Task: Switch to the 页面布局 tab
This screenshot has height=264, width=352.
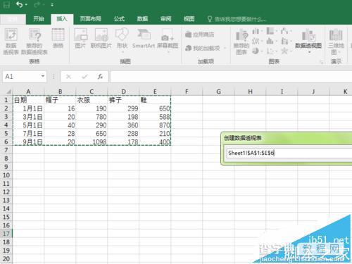Action: (90, 19)
